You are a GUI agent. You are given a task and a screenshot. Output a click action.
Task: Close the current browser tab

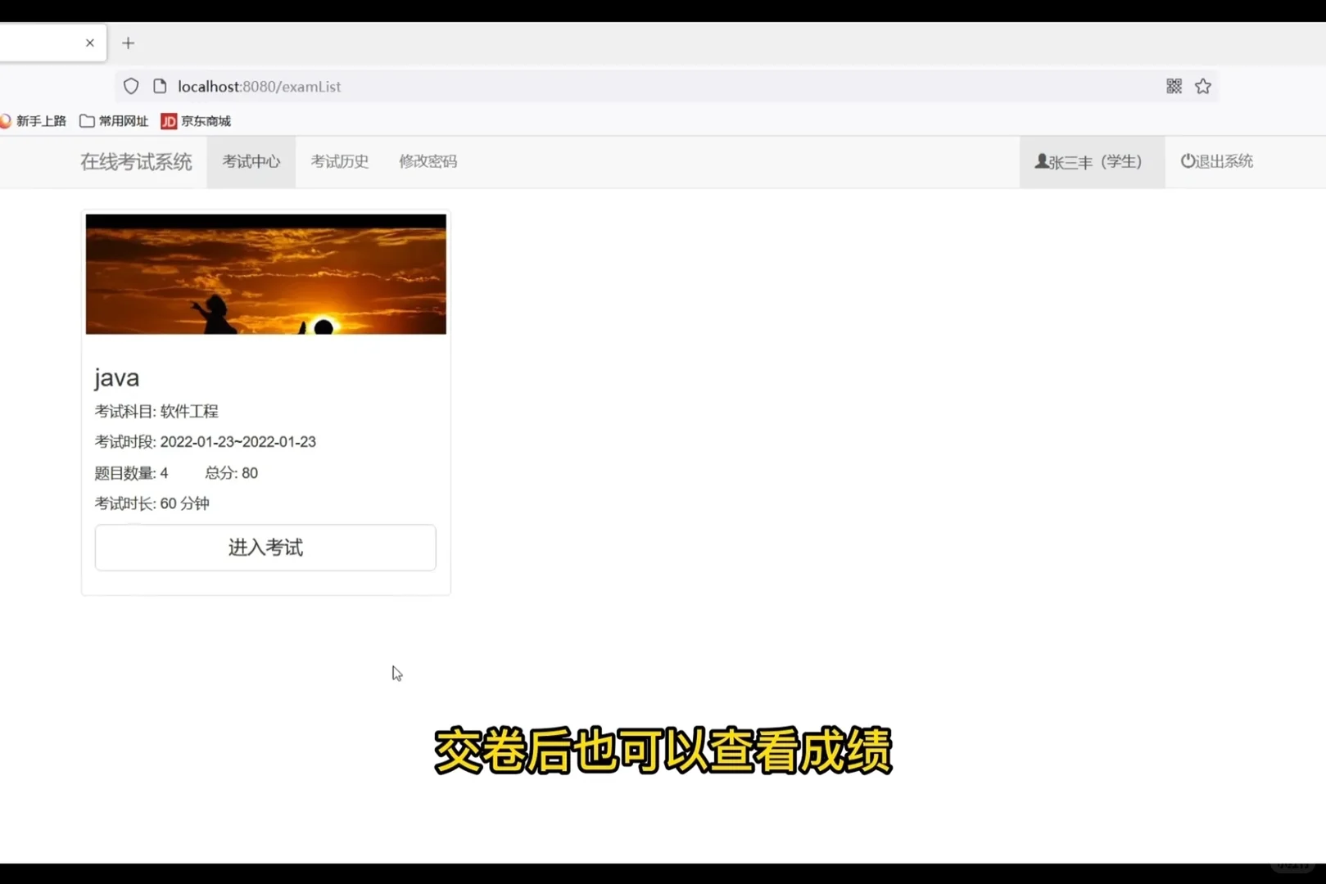(90, 43)
